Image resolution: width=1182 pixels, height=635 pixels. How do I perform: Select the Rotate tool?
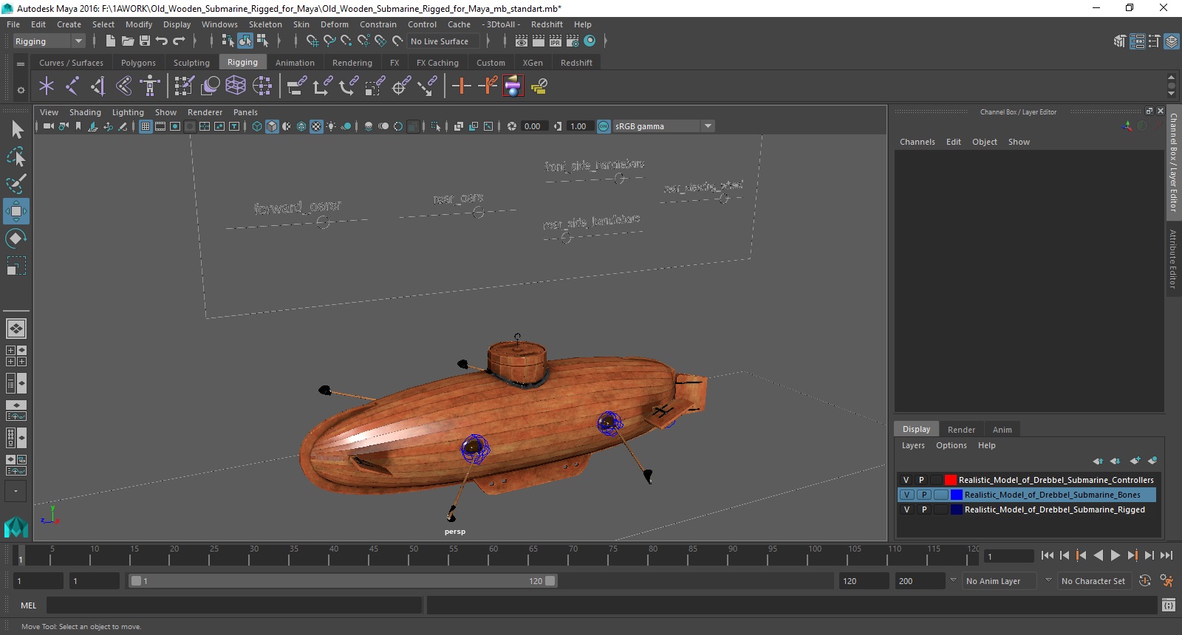(16, 238)
